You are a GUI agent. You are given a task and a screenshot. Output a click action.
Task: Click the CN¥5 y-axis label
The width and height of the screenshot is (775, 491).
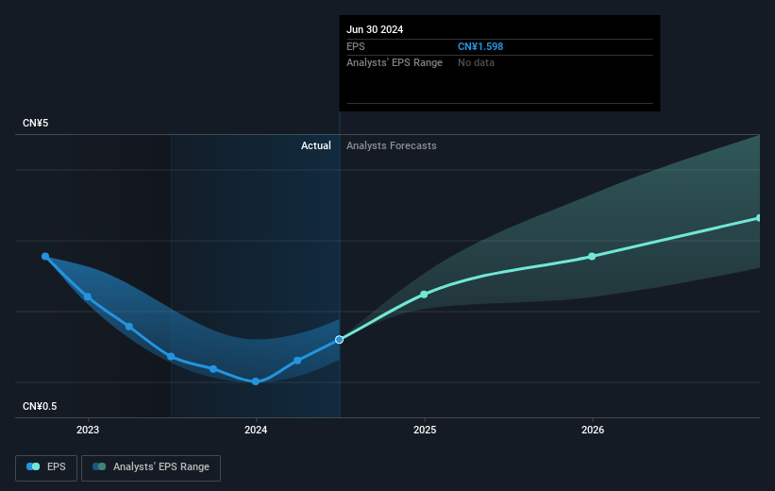36,123
